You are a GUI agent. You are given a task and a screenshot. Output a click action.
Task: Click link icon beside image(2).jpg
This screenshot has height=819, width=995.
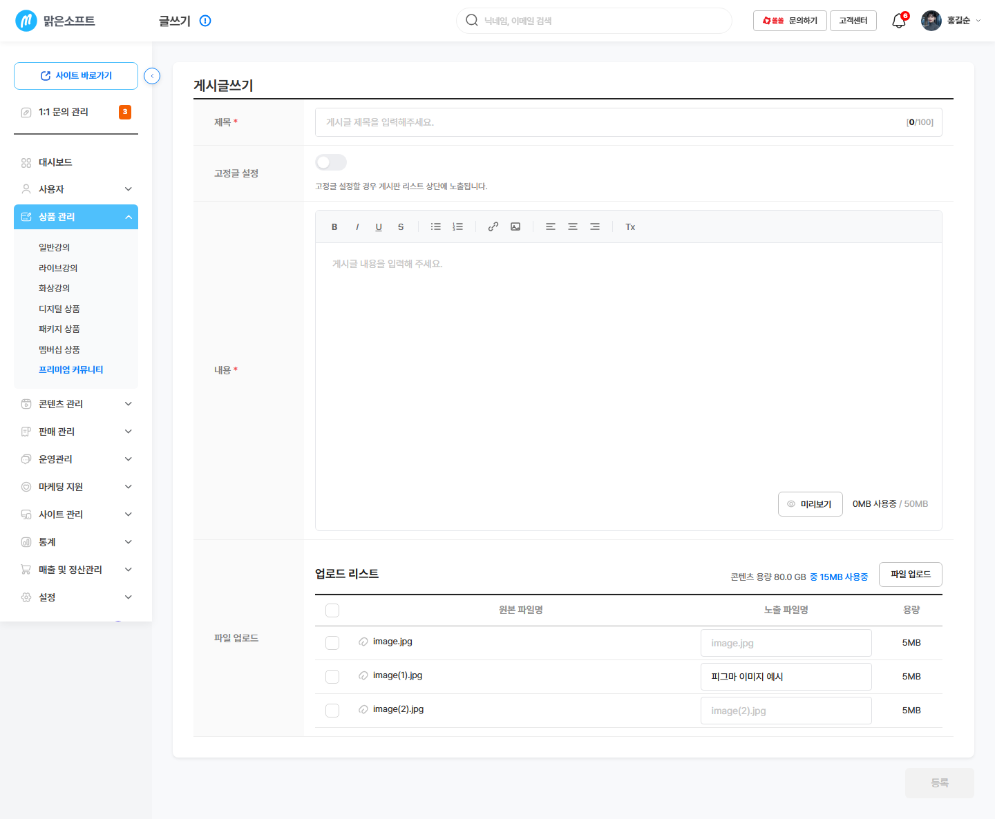coord(363,709)
